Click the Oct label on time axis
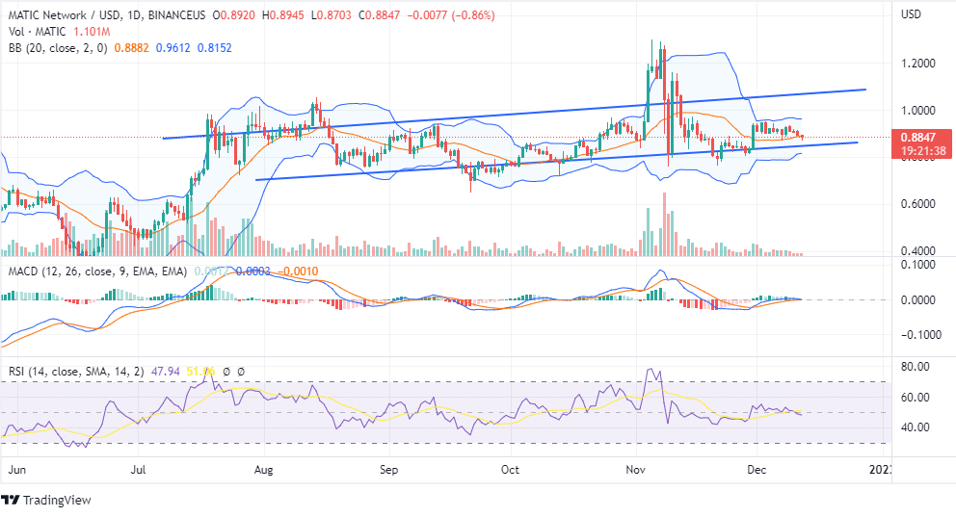Screen dimensions: 956x517 click(x=510, y=470)
